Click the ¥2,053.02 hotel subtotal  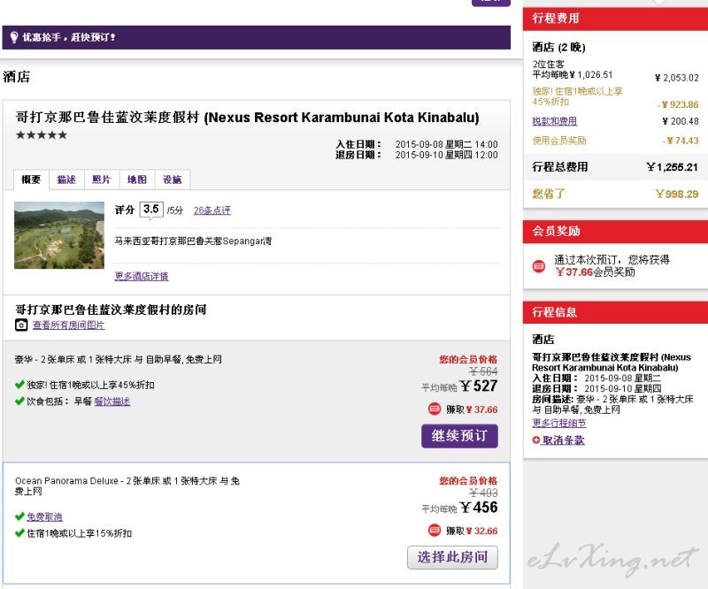pos(676,78)
